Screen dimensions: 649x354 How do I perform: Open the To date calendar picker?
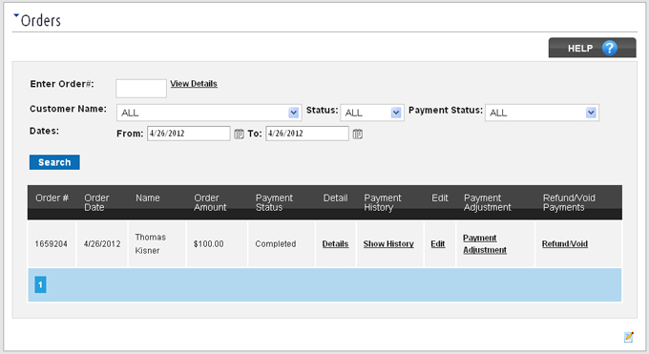(358, 134)
